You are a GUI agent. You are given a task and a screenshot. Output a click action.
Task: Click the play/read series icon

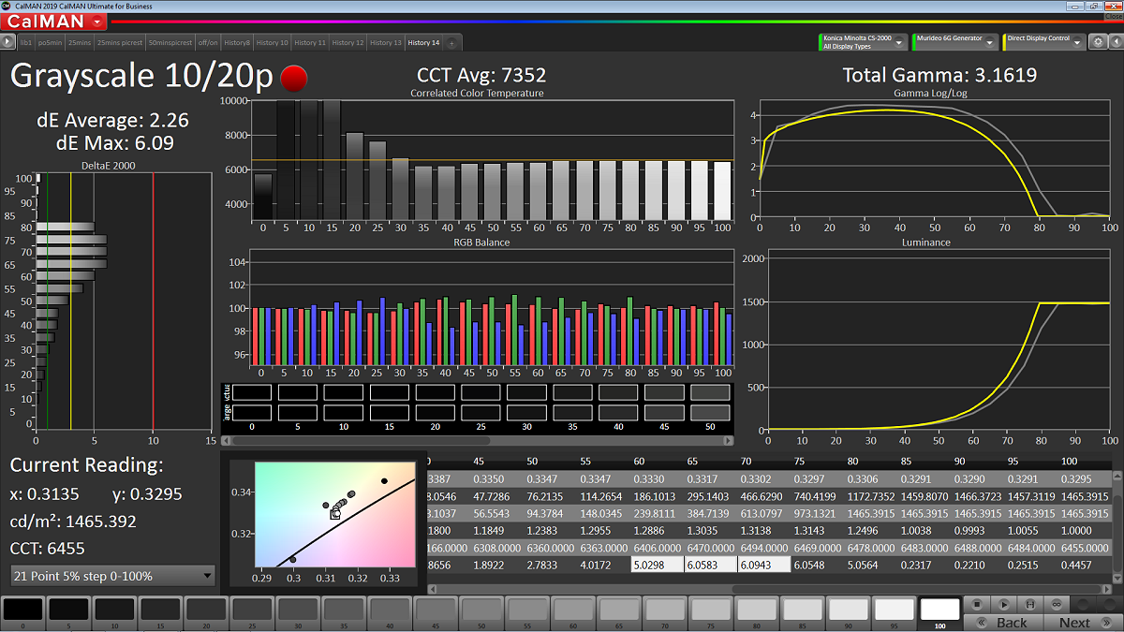pyautogui.click(x=1002, y=605)
